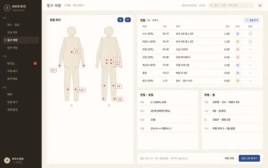Click the 오금 가운데 location cell

click(x=182, y=50)
